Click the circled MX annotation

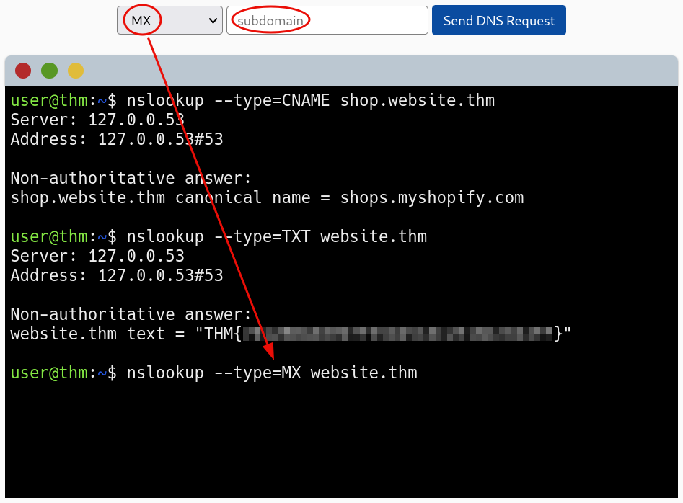(141, 20)
